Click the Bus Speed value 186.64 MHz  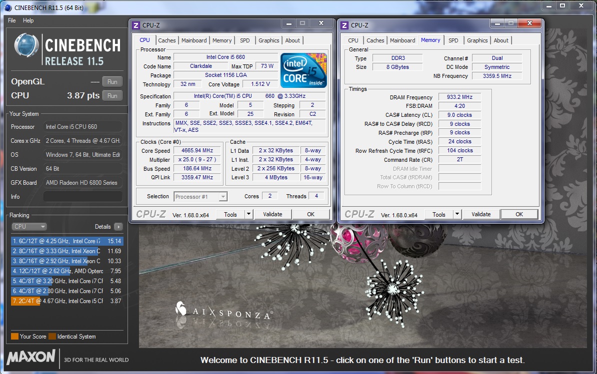point(197,168)
